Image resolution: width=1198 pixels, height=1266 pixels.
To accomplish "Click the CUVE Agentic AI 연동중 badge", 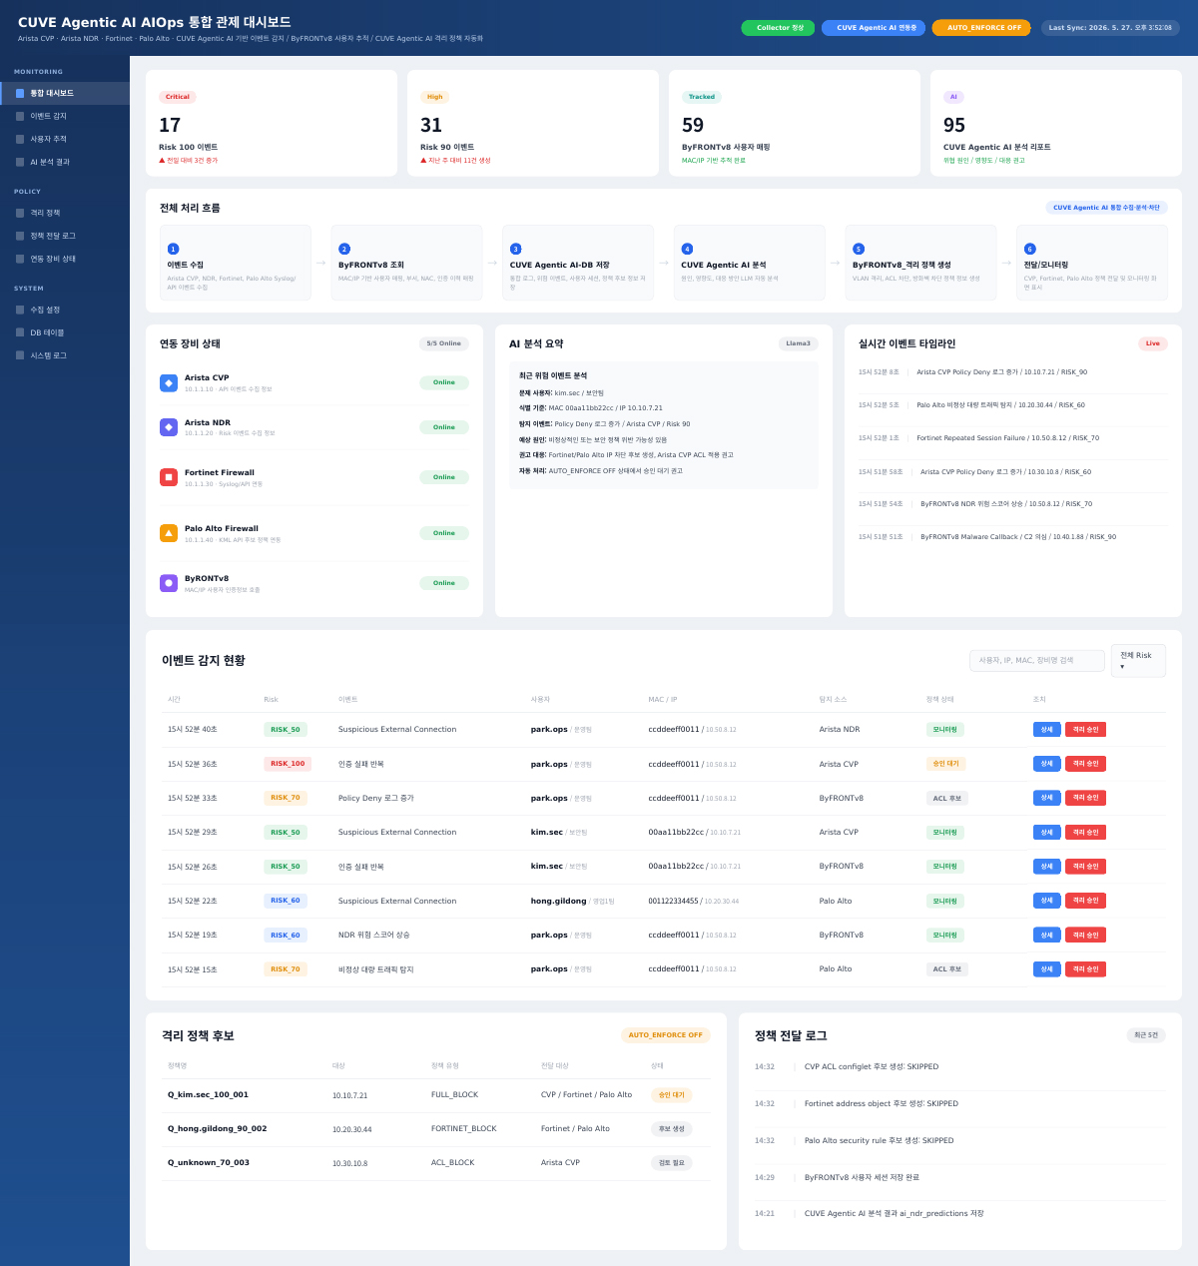I will (874, 28).
